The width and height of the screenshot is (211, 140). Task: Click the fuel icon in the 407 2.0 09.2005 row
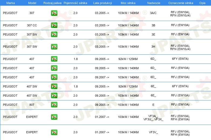click(54, 68)
